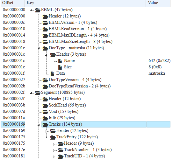Click the SeekHead folder icon
173x159 pixels.
pyautogui.click(x=45, y=106)
